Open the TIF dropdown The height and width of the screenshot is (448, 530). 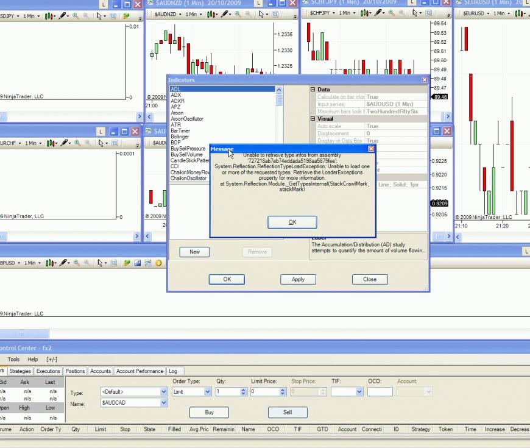(359, 392)
